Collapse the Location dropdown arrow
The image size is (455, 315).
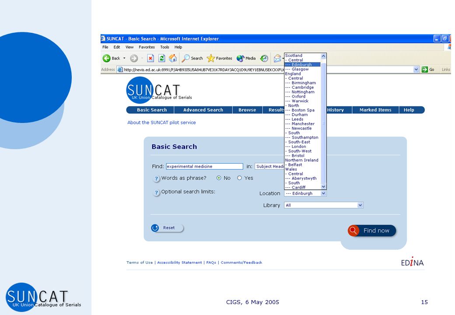(324, 193)
